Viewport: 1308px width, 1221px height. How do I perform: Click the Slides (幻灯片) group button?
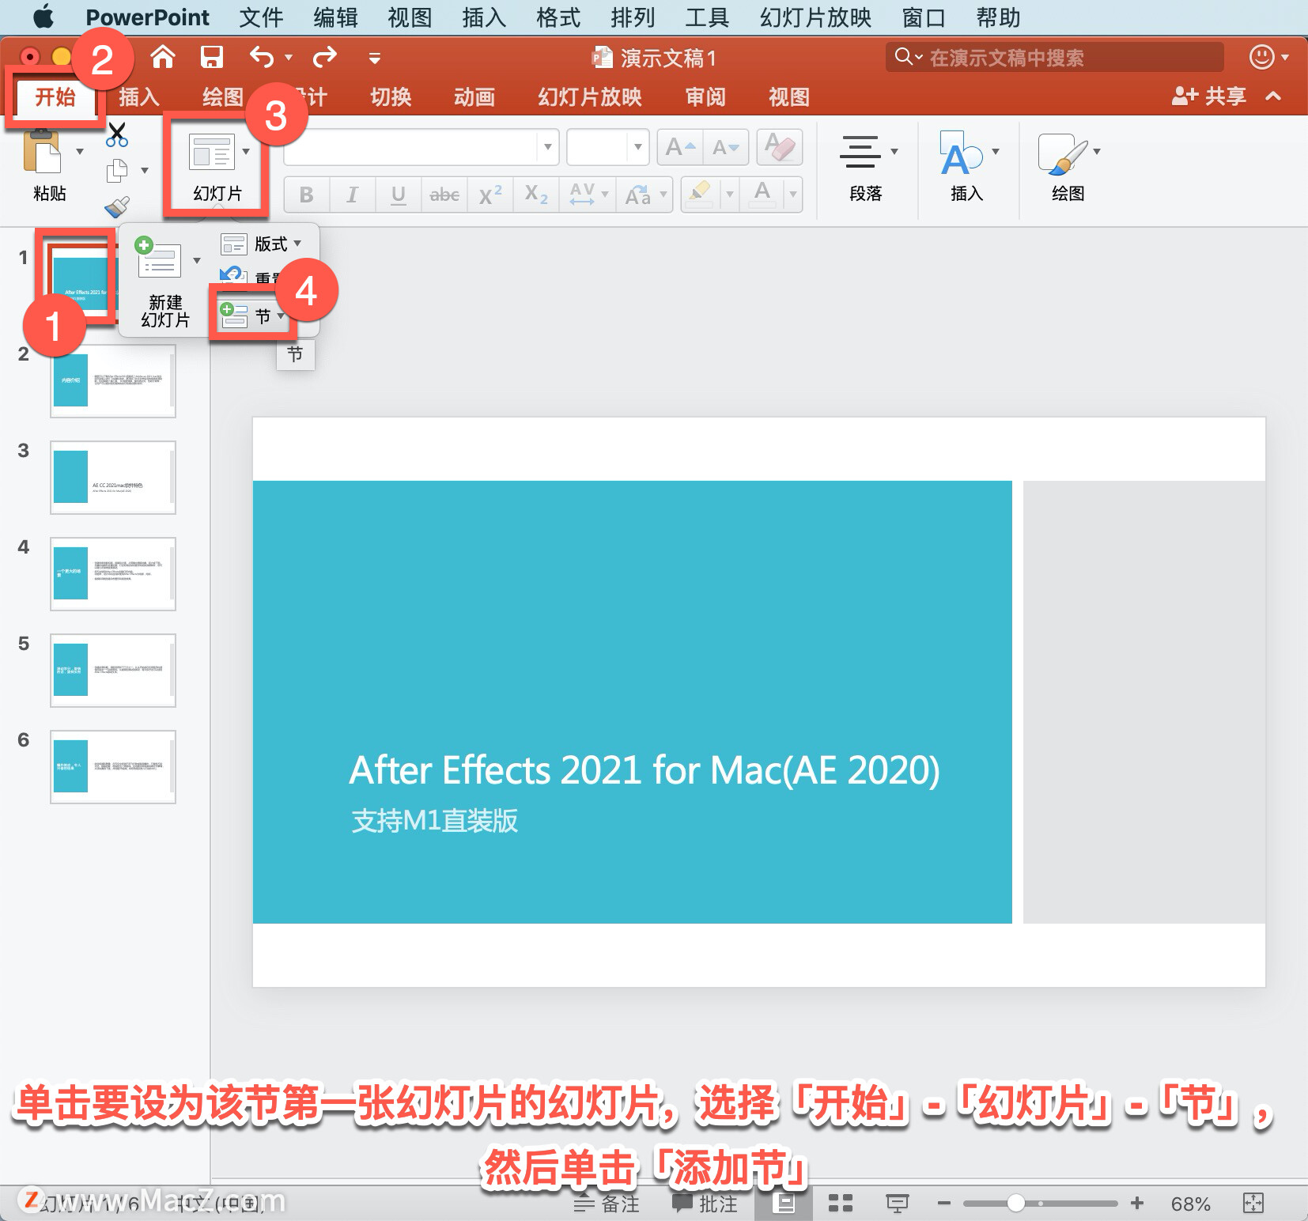point(217,168)
